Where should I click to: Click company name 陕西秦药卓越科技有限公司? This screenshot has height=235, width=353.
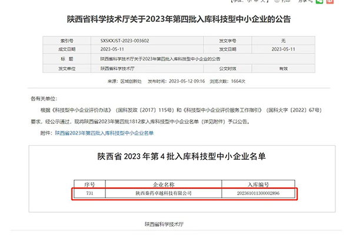click(164, 193)
